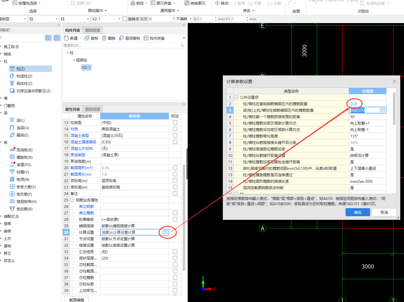Select 梁(L) beam item
The width and height of the screenshot is (404, 302).
[x=18, y=121]
